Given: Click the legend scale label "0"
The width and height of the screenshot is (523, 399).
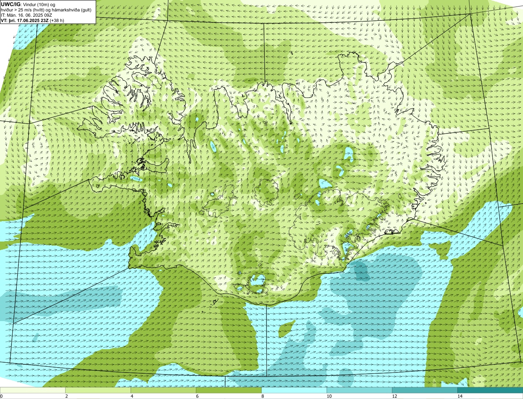Looking at the screenshot, I should (x=1, y=396).
